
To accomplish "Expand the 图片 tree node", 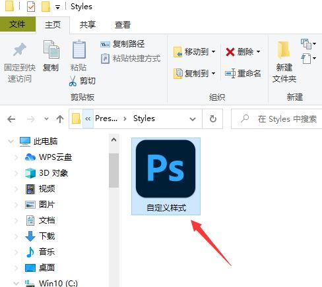I will (16, 205).
